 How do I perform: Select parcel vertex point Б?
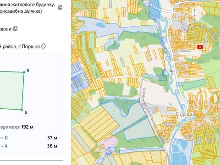coord(24,72)
